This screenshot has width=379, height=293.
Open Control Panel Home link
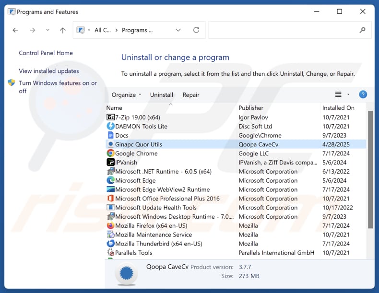click(46, 53)
